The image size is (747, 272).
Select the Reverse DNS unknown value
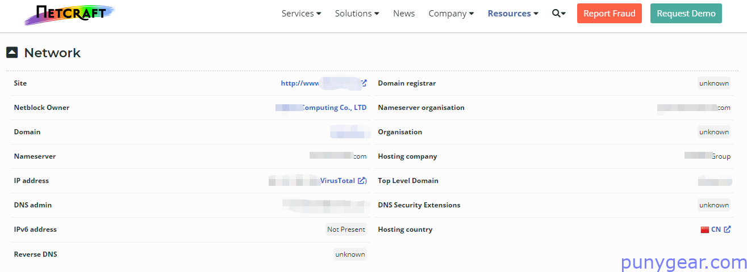point(350,254)
